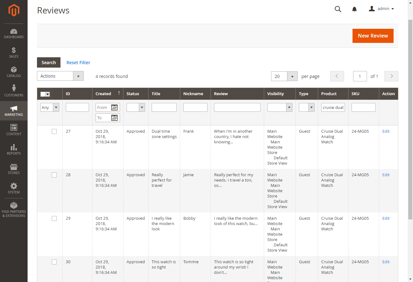Open the notifications bell icon
The width and height of the screenshot is (413, 282).
pyautogui.click(x=354, y=9)
